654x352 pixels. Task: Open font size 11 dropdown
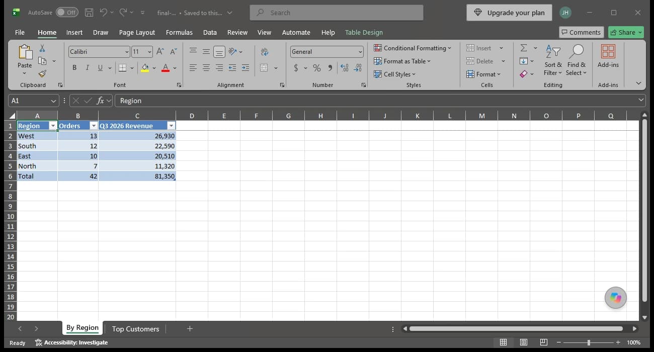coord(149,52)
